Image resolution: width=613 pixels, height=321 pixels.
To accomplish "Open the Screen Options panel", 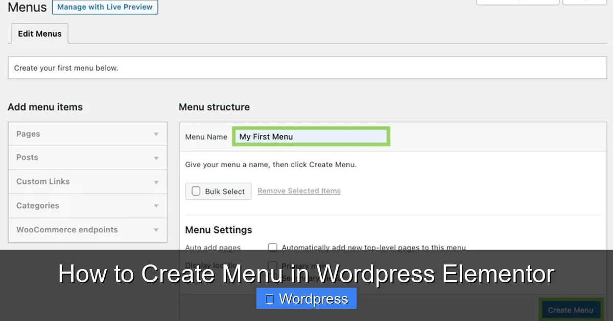I will (517, 2).
